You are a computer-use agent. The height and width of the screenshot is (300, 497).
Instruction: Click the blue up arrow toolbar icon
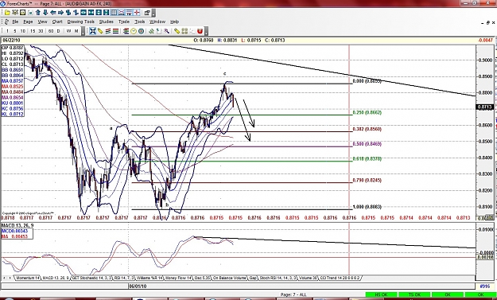pos(38,13)
